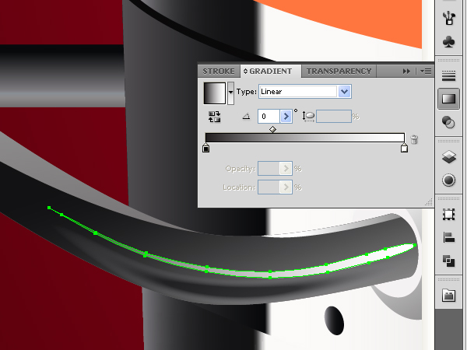
Task: Click the gradient fill preview swatch
Action: point(215,93)
